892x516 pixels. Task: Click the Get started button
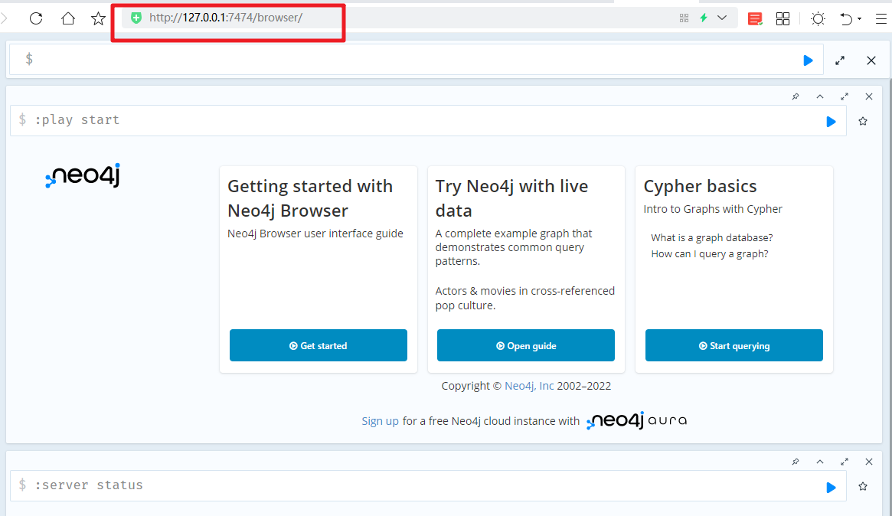click(x=318, y=345)
